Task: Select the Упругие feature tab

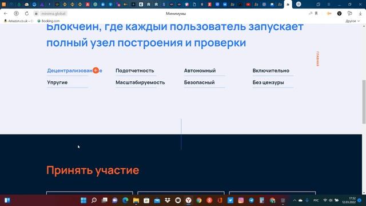Action: pyautogui.click(x=57, y=82)
